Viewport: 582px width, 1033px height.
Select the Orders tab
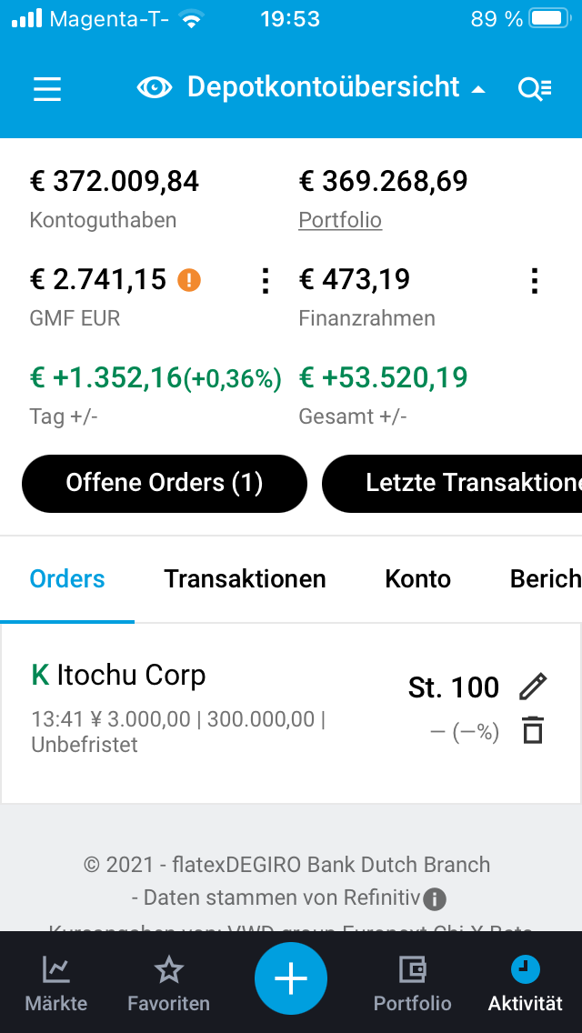click(67, 579)
